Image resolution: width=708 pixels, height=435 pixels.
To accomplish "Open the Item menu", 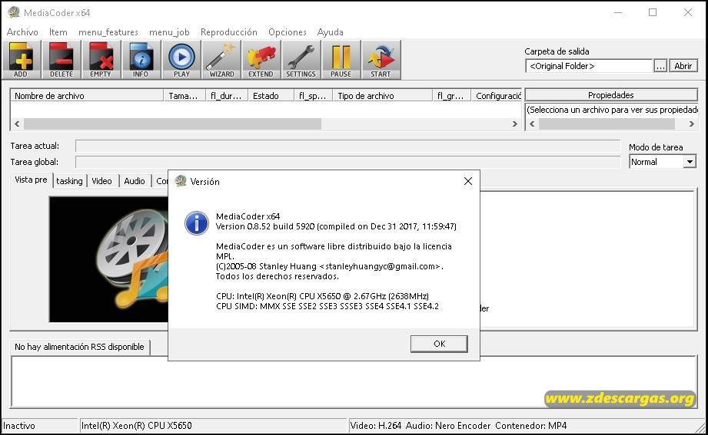I will (58, 32).
